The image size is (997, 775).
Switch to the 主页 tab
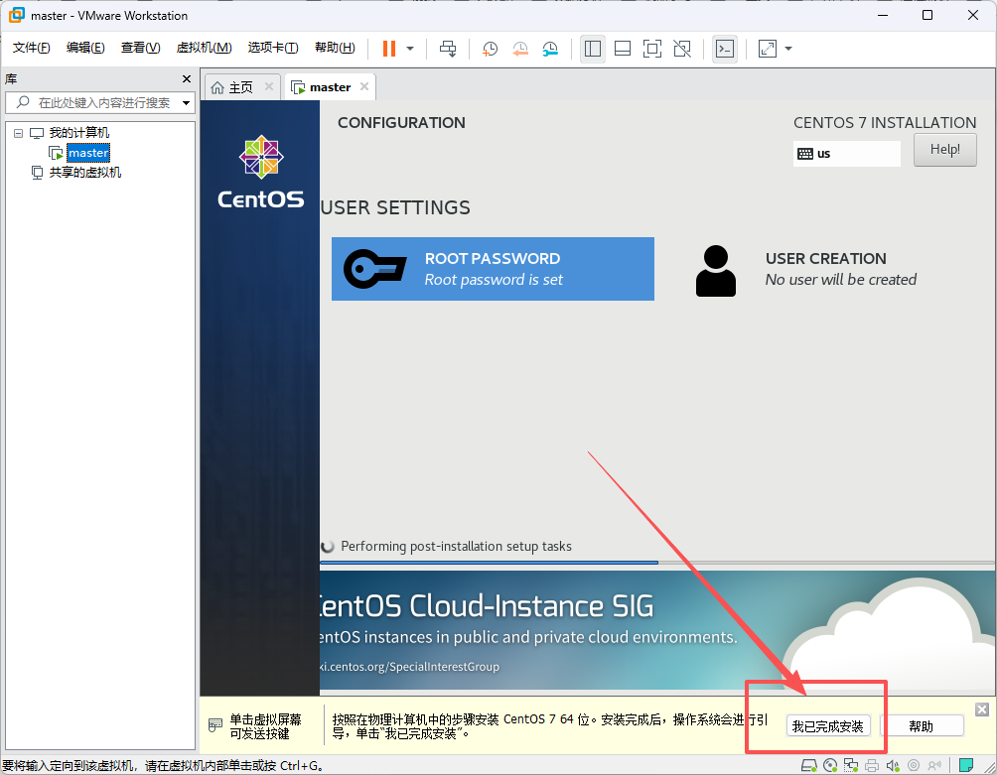tap(240, 87)
